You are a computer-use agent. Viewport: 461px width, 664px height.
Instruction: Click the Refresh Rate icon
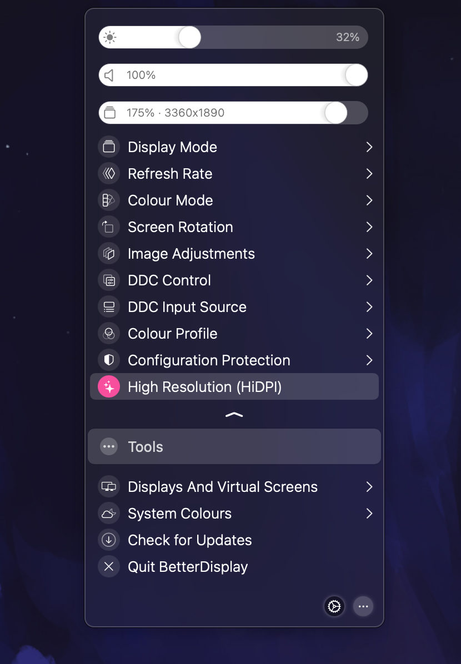(109, 174)
